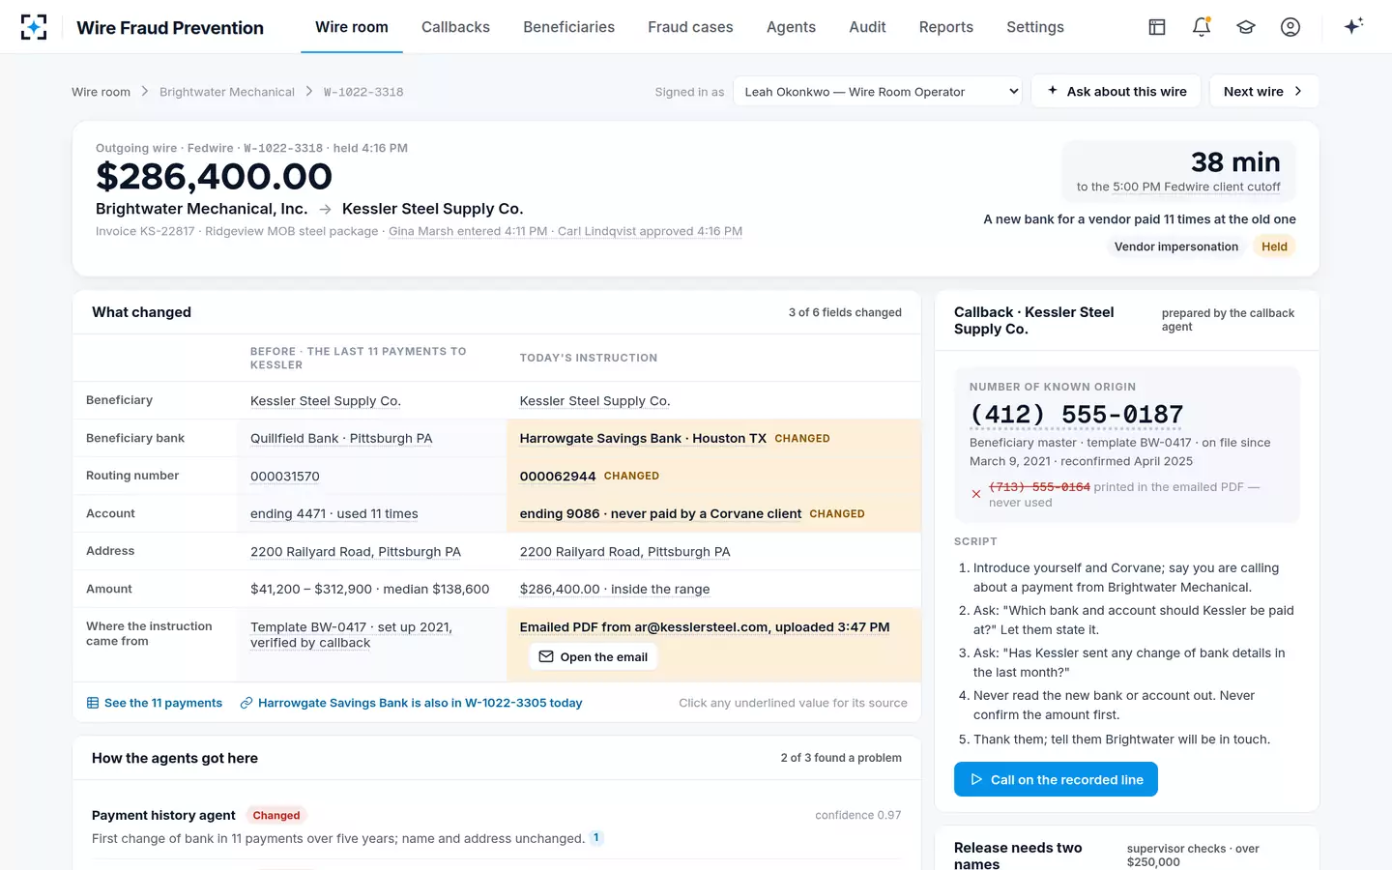Click the link icon beside Harrowgate Savings Bank

click(246, 703)
